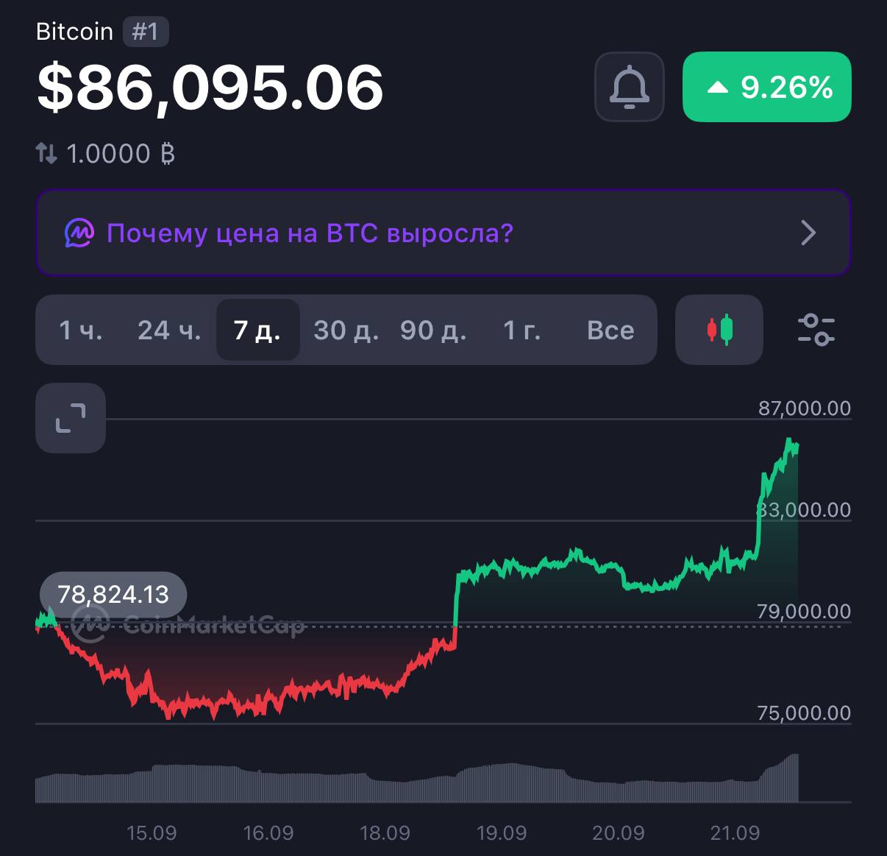Tap the 78,824.13 price label on chart
This screenshot has height=856, width=887.
pyautogui.click(x=113, y=594)
